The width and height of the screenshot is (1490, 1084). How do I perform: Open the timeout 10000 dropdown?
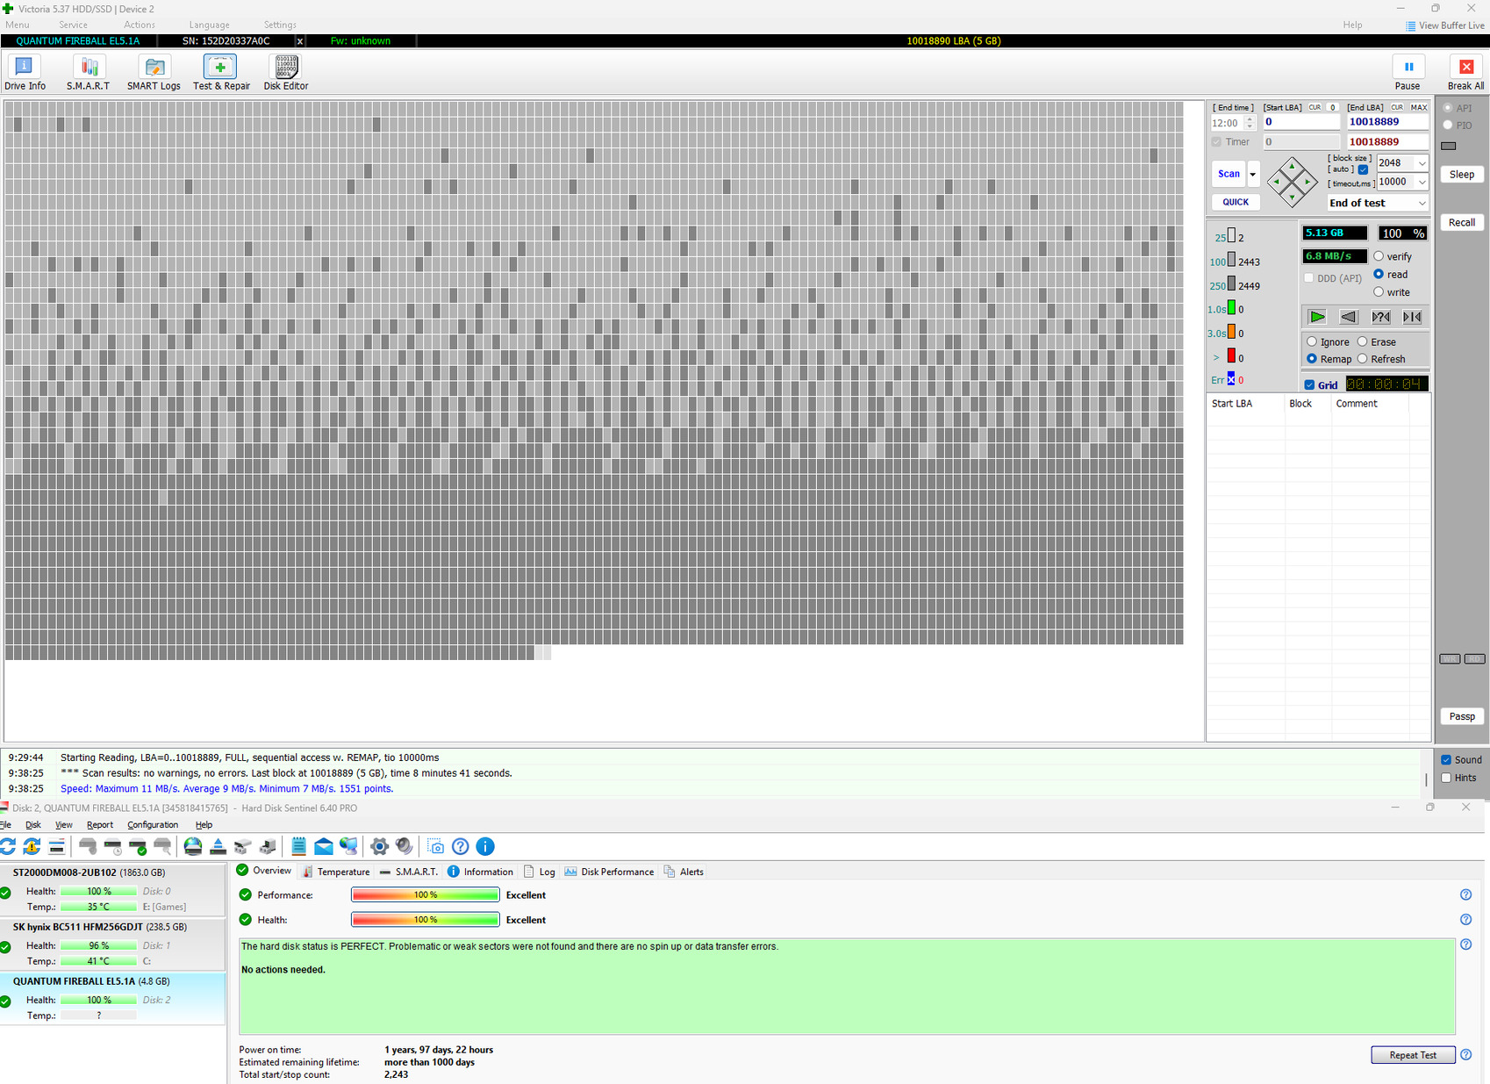tap(1422, 183)
